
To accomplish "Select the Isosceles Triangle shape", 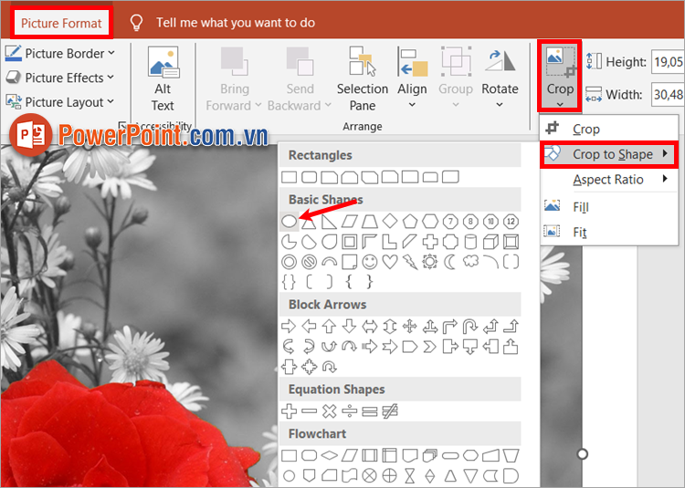I will point(309,222).
